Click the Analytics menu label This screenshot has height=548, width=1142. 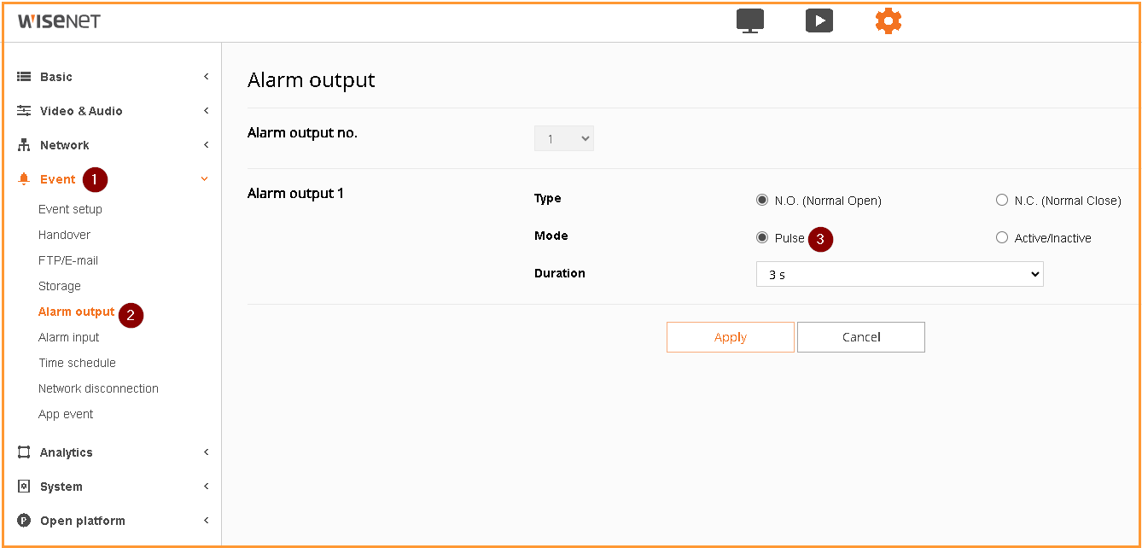(67, 452)
